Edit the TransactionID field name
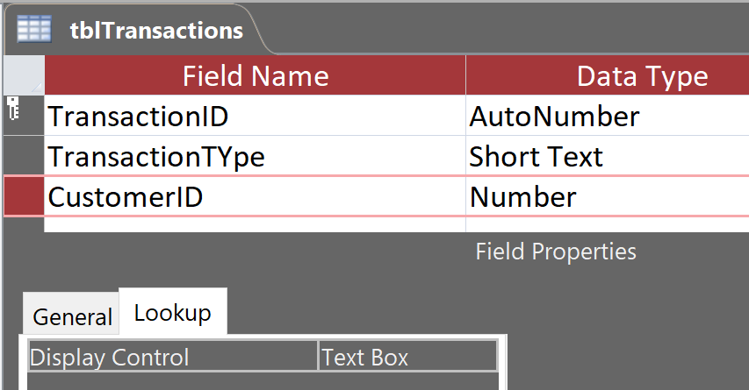 (x=255, y=116)
